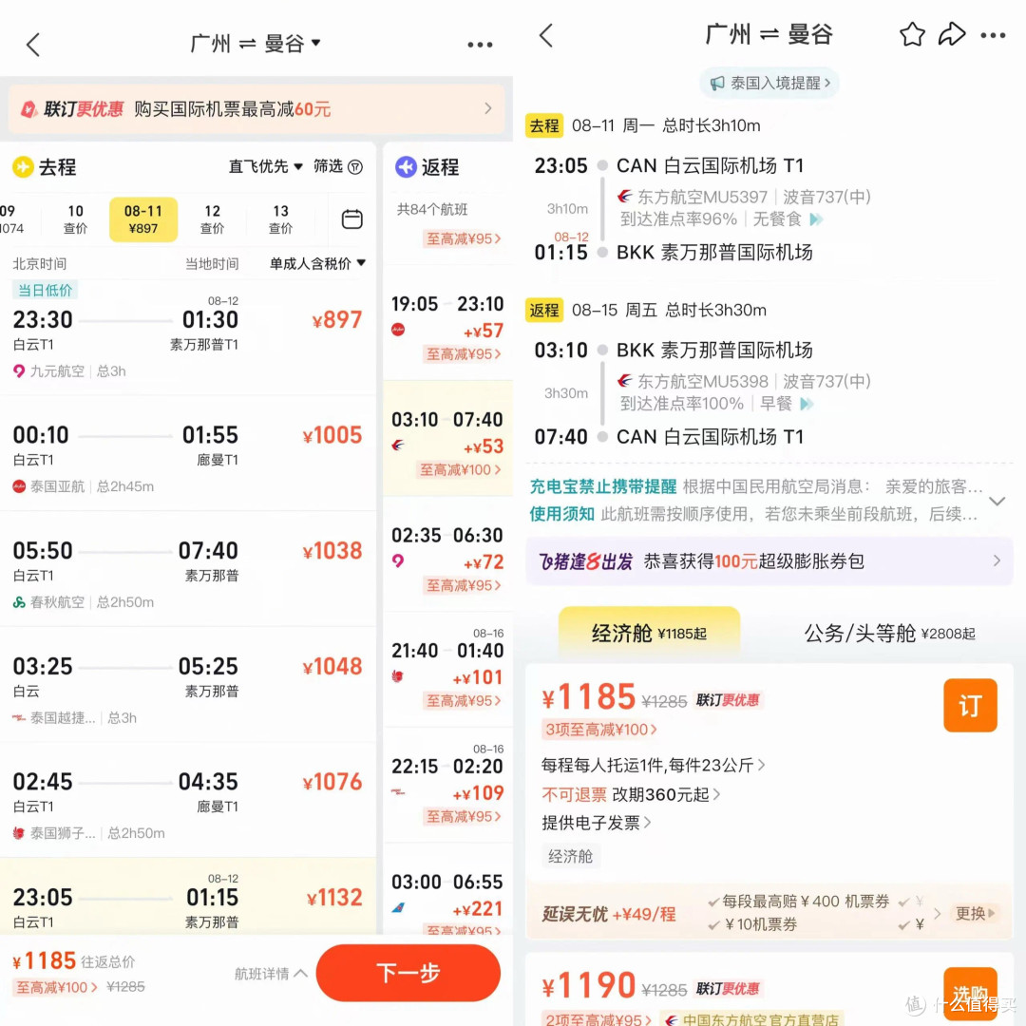
Task: Tap the 泰国狮子 airline logo
Action: (x=19, y=833)
